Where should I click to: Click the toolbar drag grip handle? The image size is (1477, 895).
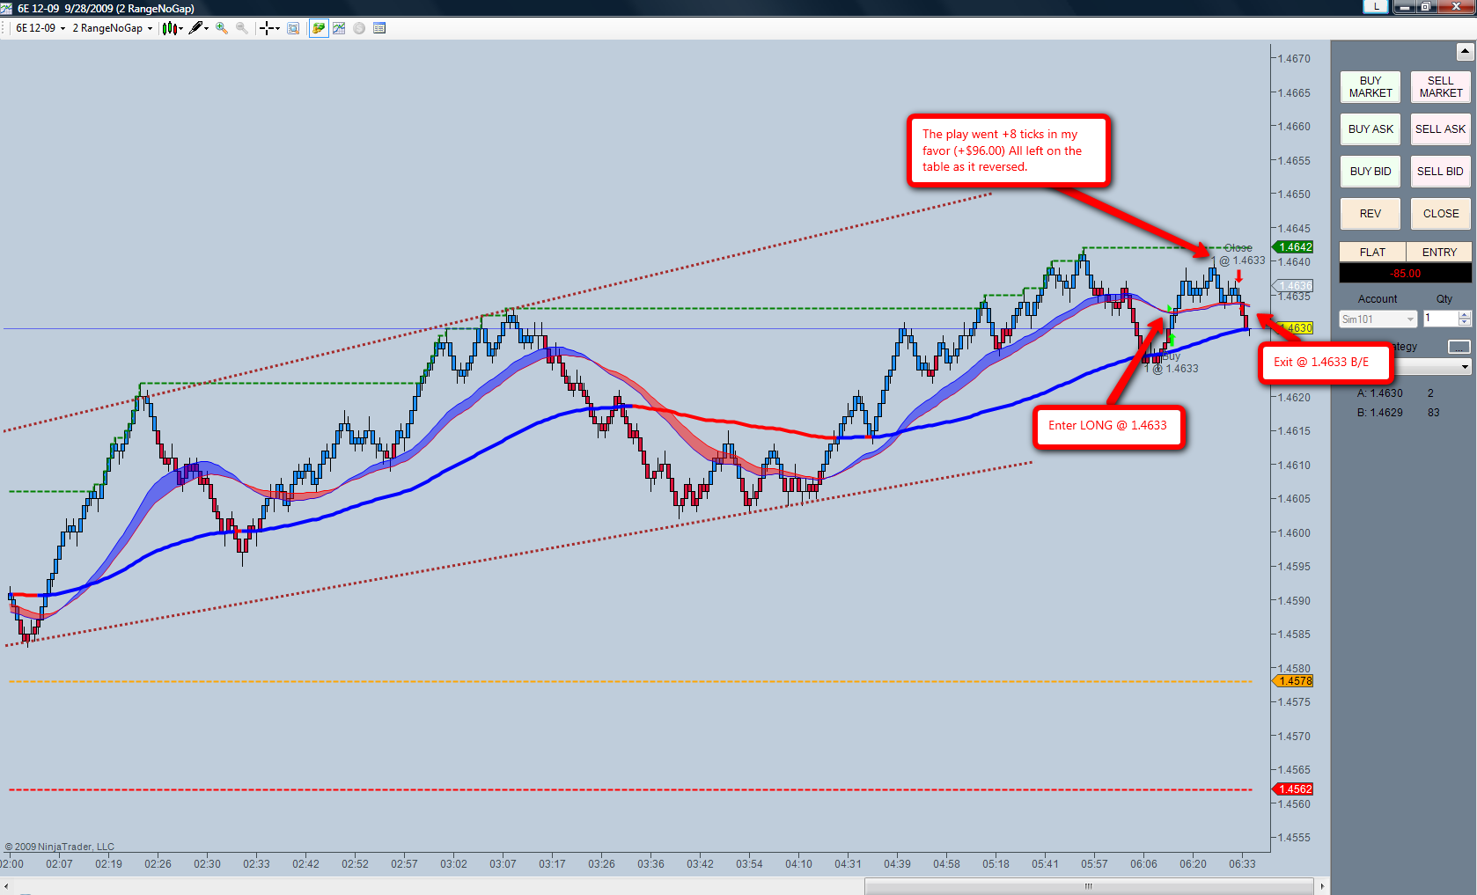tap(4, 28)
